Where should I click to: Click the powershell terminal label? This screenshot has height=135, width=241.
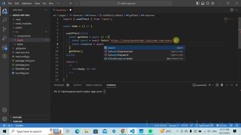click(x=200, y=85)
